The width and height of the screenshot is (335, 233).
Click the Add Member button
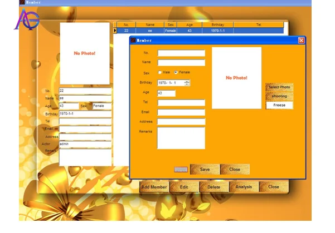point(154,187)
